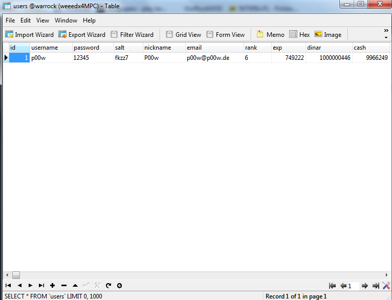Open the limit settings tools icon
Image resolution: width=392 pixels, height=300 pixels.
click(x=386, y=286)
